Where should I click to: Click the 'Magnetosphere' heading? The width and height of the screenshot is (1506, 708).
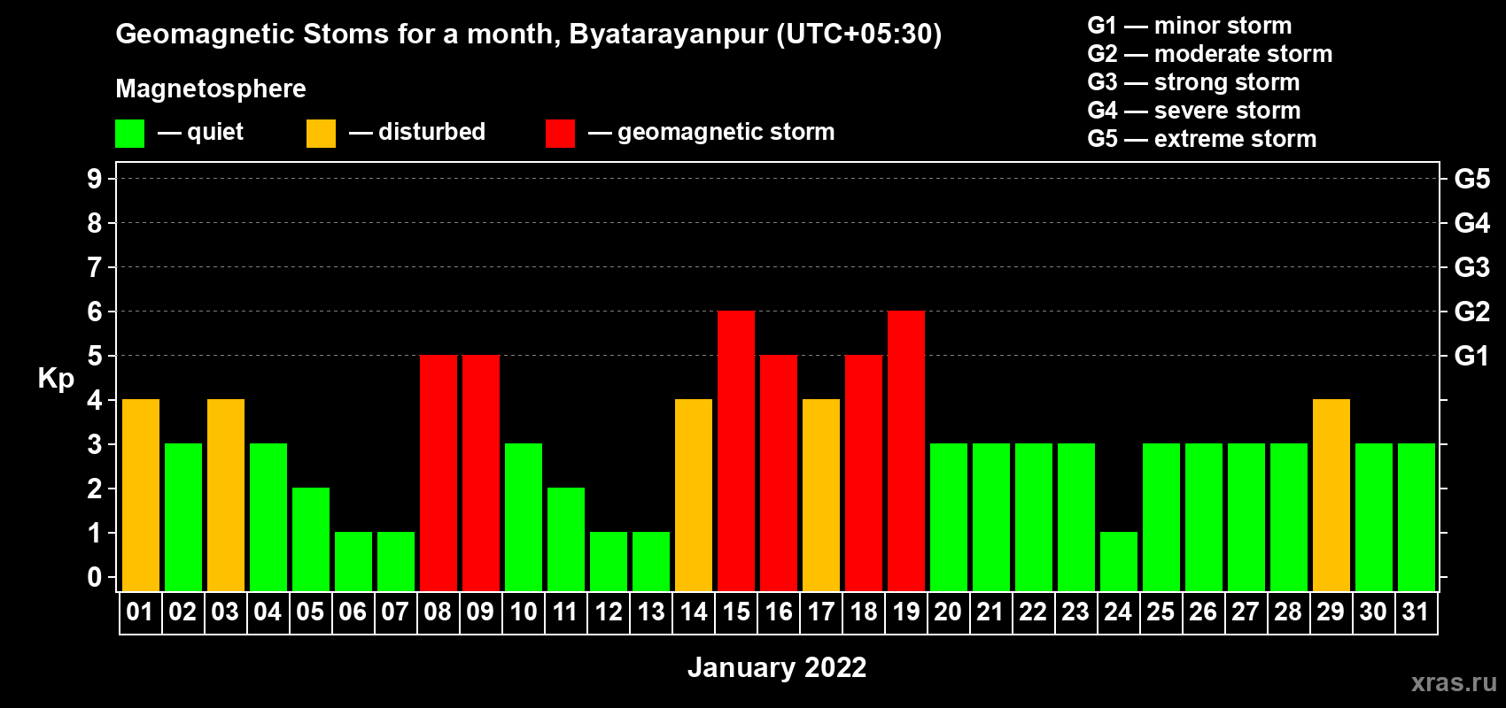(x=211, y=89)
